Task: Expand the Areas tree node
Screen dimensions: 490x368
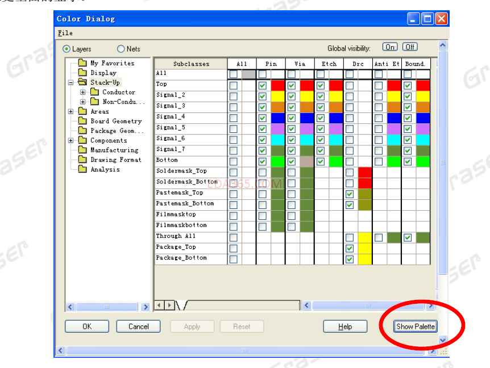Action: click(71, 112)
